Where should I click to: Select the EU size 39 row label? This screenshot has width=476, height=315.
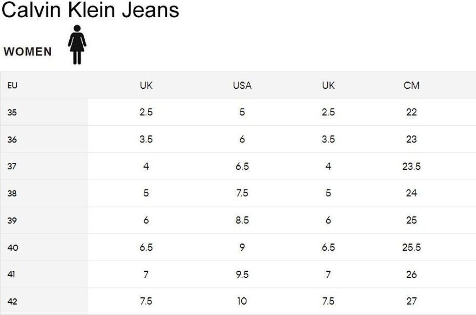[12, 220]
